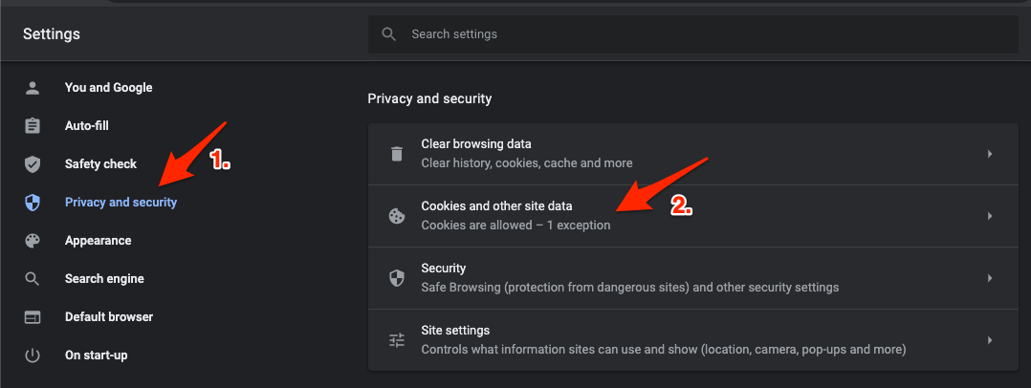The image size is (1031, 388).
Task: Click the trash can icon for Clear browsing data
Action: [397, 154]
